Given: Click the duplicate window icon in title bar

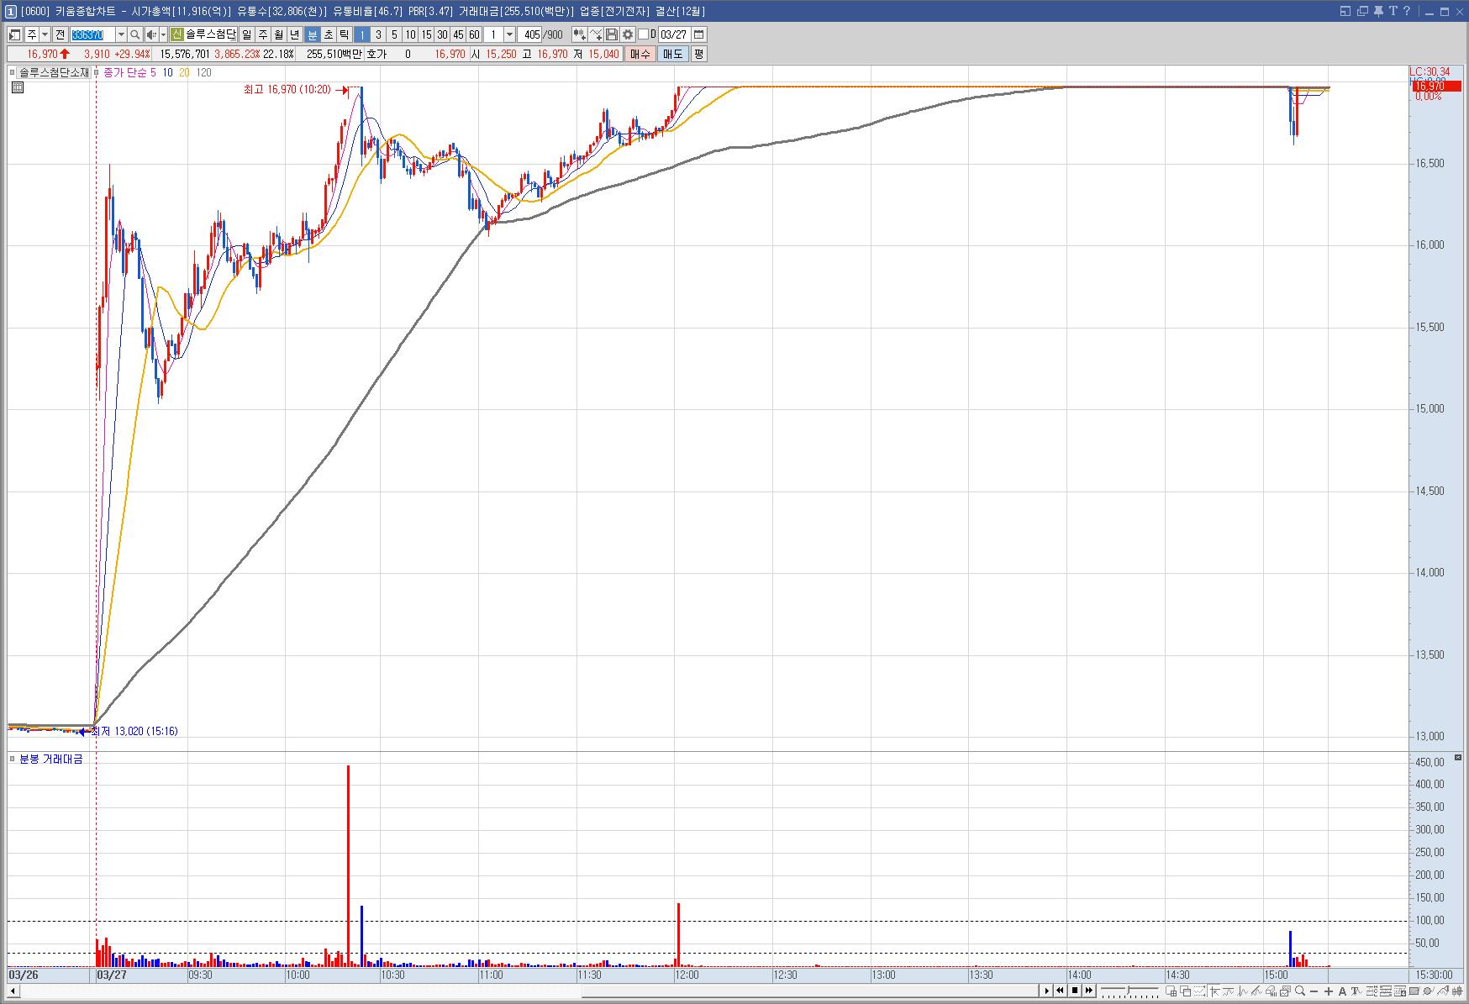Looking at the screenshot, I should tap(1362, 11).
